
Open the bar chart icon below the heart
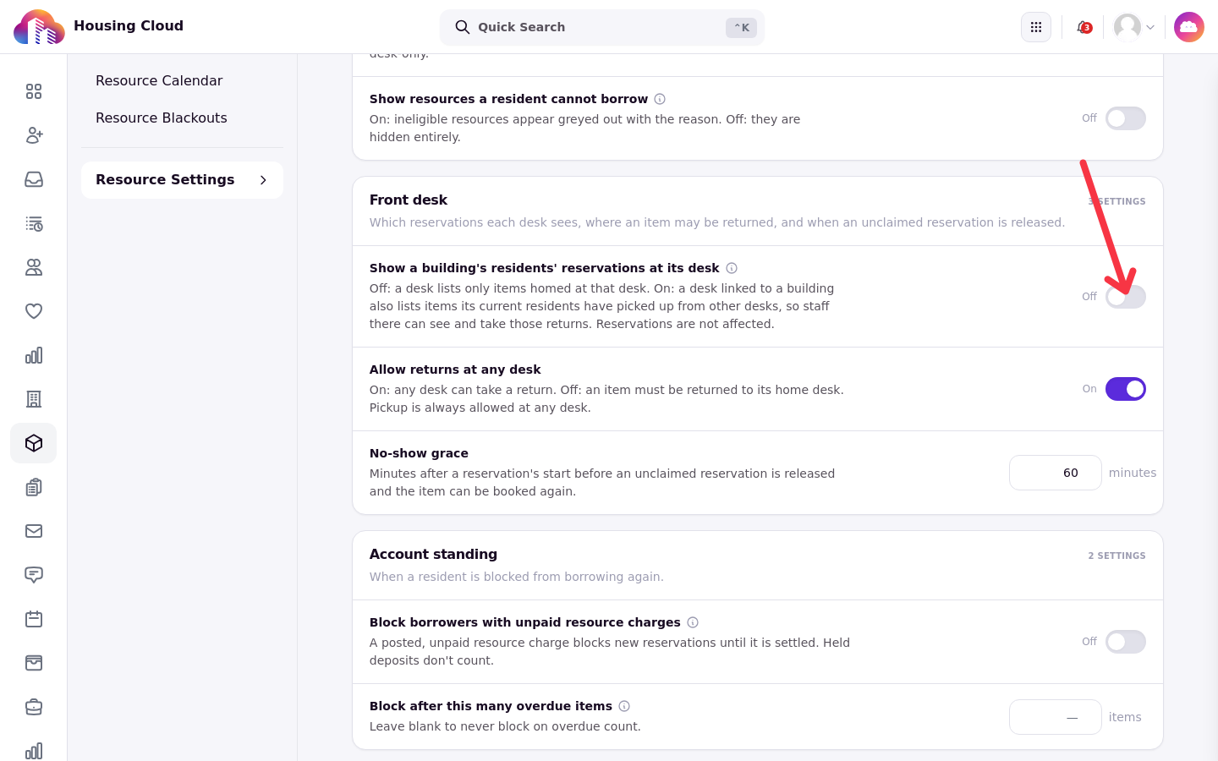coord(34,355)
